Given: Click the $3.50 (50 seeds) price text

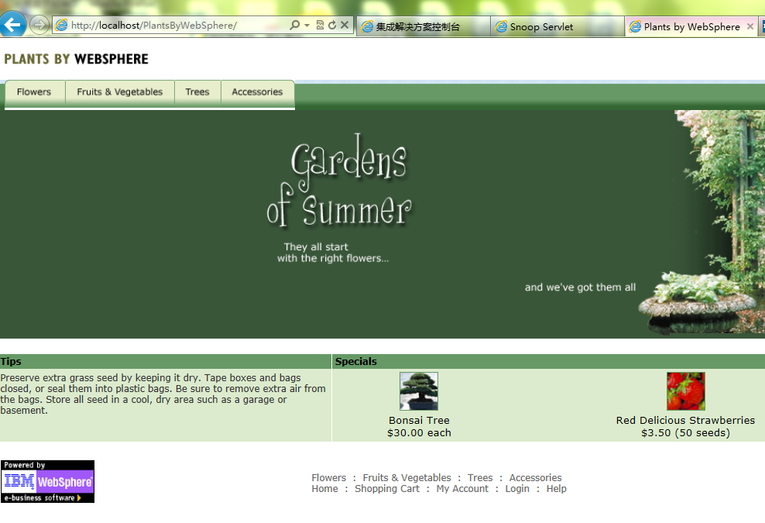Looking at the screenshot, I should click(685, 433).
